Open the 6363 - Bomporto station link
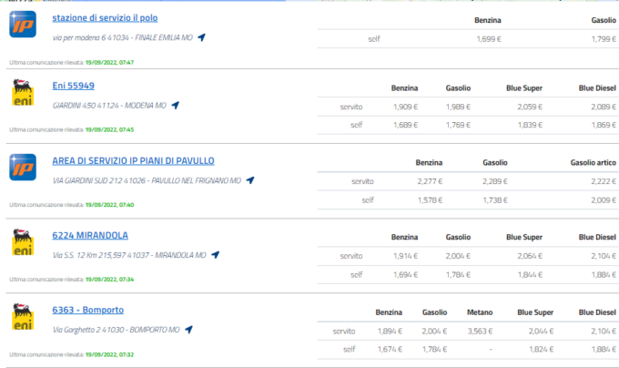The image size is (619, 368). pyautogui.click(x=88, y=310)
